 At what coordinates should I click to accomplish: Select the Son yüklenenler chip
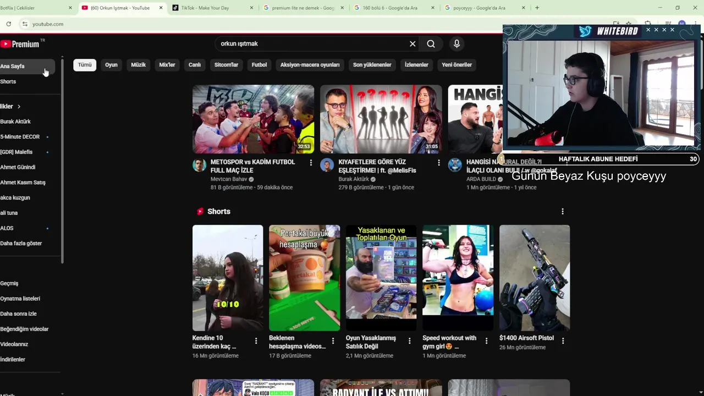[372, 65]
